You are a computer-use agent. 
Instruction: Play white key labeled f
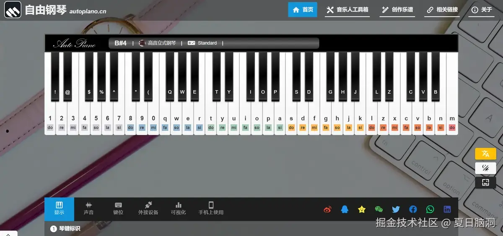pos(314,119)
